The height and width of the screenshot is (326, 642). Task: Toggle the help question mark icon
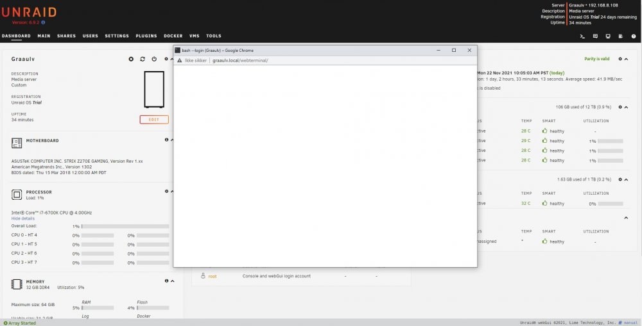(634, 37)
